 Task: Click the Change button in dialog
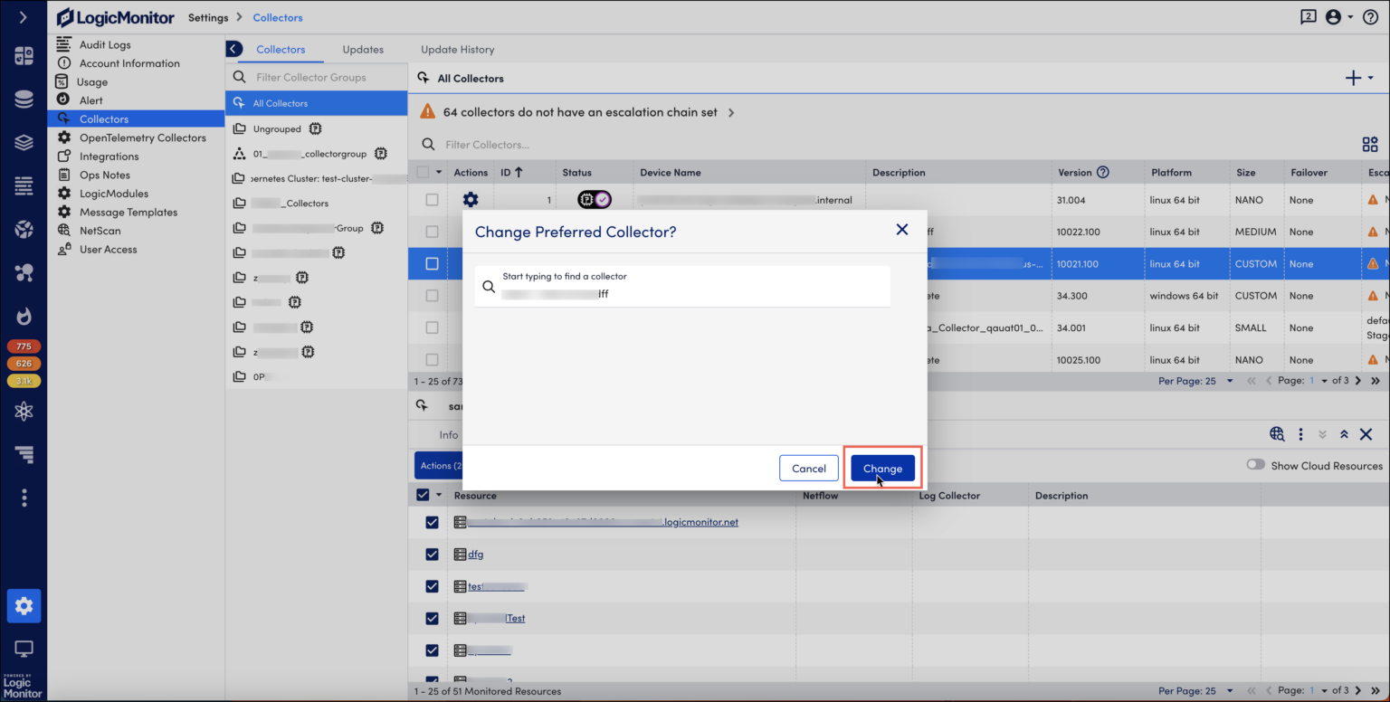point(882,468)
